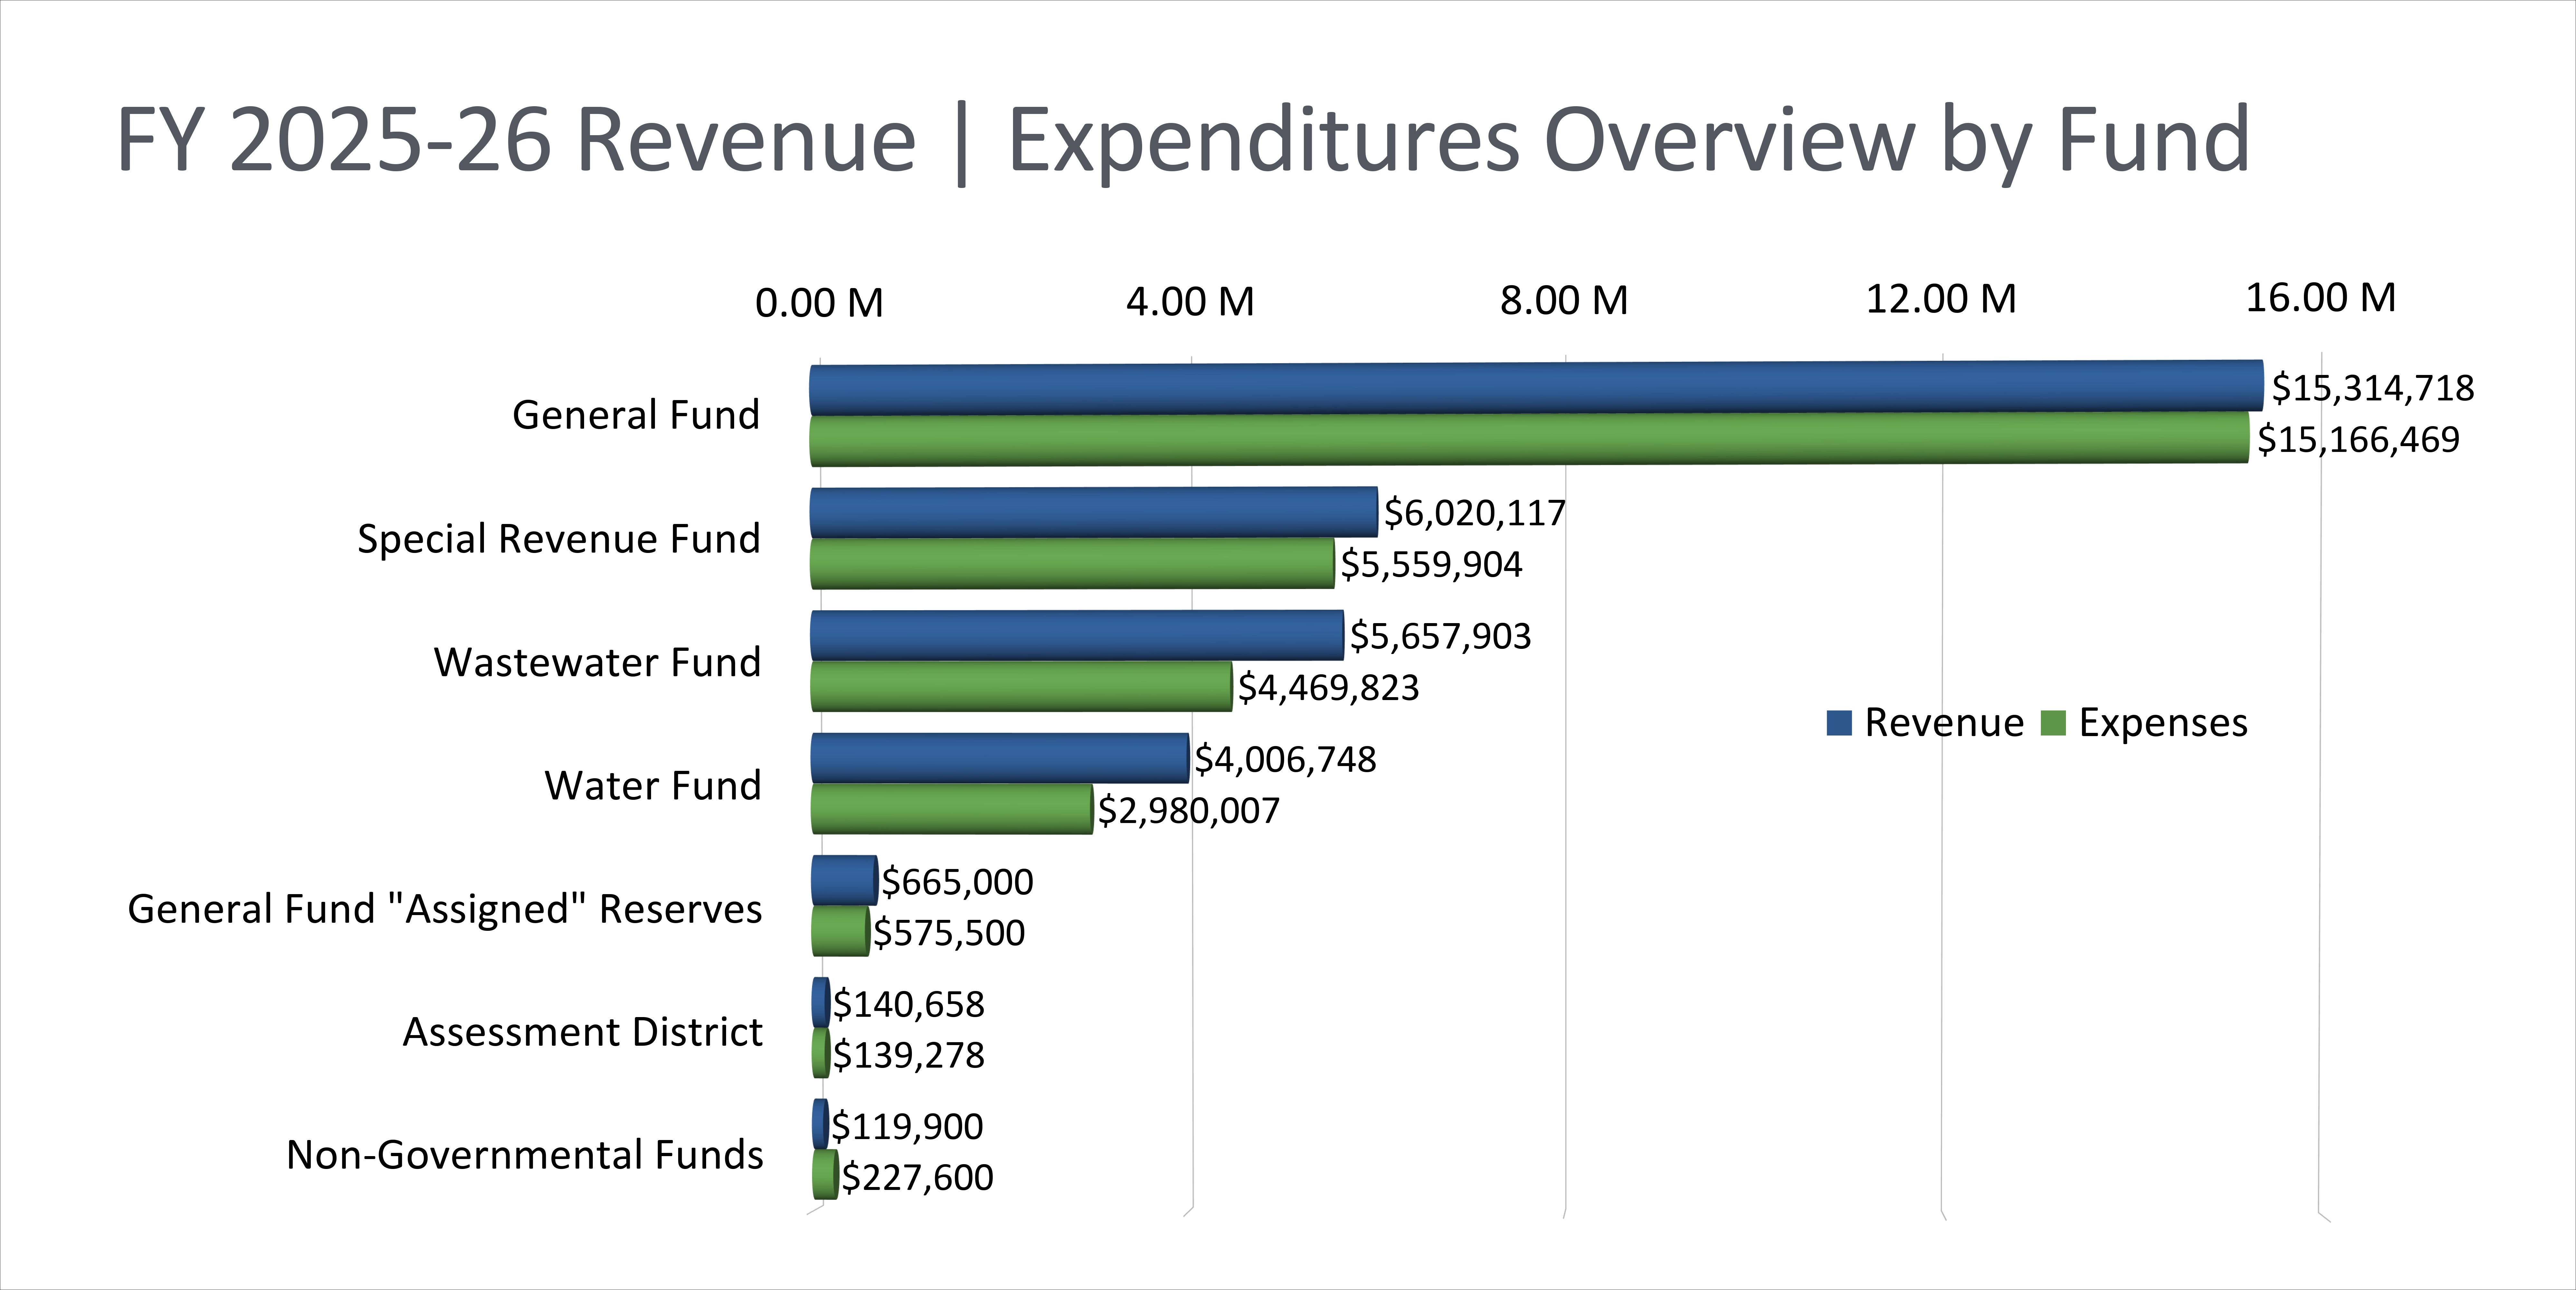This screenshot has width=2576, height=1290.
Task: Click the Special Revenue Fund blue revenue bar
Action: 1094,513
